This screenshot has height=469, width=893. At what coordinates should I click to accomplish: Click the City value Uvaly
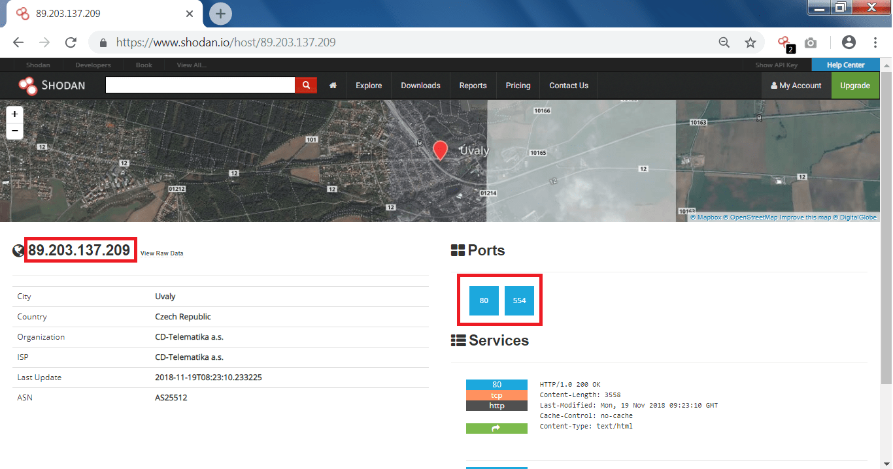coord(165,297)
